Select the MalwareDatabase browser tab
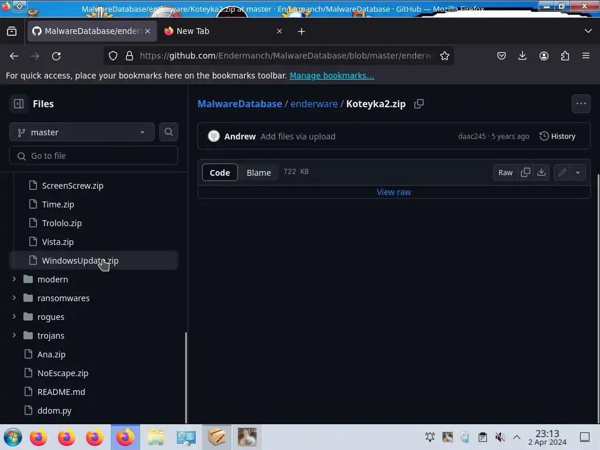 (92, 31)
